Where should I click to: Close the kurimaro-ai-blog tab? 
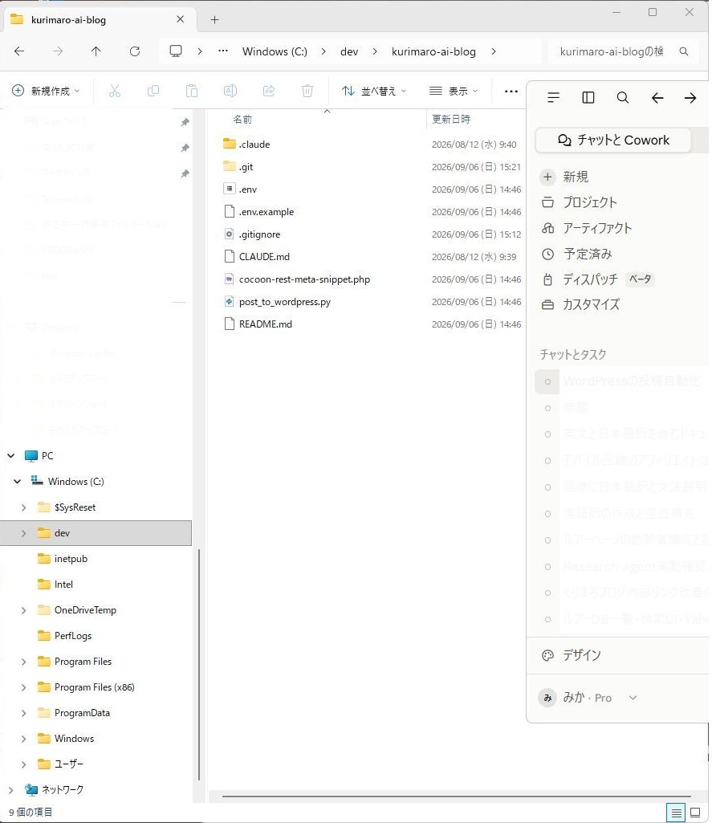point(180,19)
